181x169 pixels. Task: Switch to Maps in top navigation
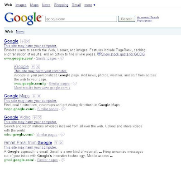click(x=34, y=5)
